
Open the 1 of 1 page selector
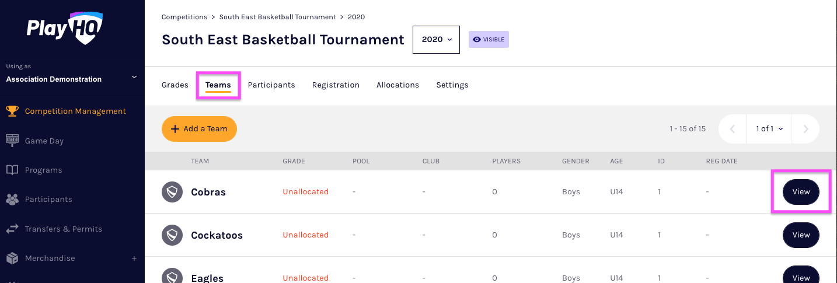pyautogui.click(x=769, y=129)
